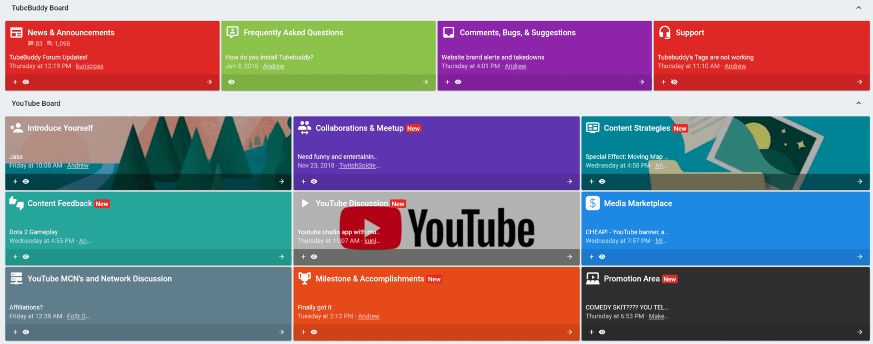
Task: Click the Content Feedback thumbs icon
Action: [16, 204]
